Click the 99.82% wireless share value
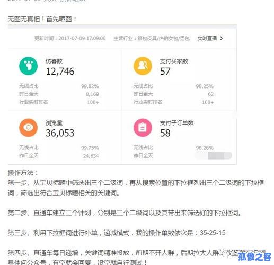The image size is (274, 265). 90,86
